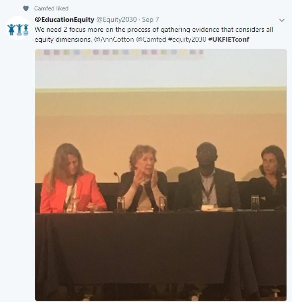Click the woman in the red blazer
Image resolution: width=292 pixels, height=302 pixels.
click(x=72, y=178)
